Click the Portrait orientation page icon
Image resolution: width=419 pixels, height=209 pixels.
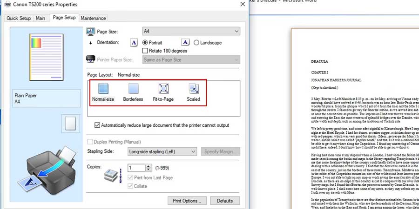(134, 43)
